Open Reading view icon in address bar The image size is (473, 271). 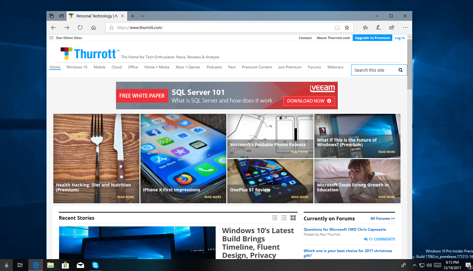click(337, 27)
